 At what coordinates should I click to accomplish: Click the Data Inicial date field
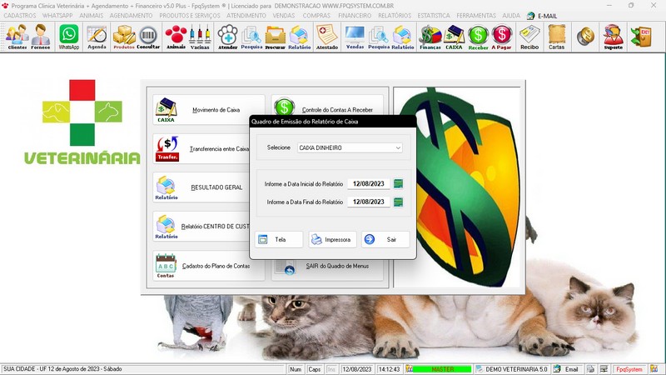pyautogui.click(x=368, y=183)
